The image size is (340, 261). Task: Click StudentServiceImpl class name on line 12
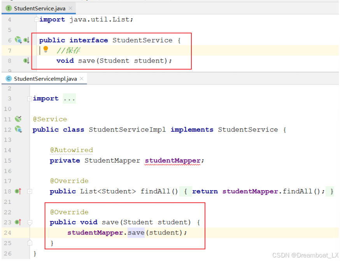point(127,130)
